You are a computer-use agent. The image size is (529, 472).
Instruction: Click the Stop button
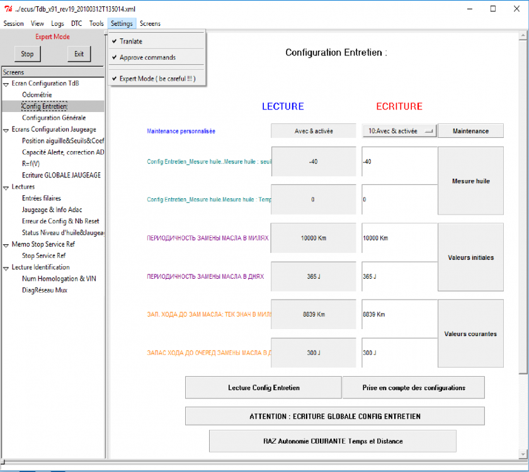[27, 54]
